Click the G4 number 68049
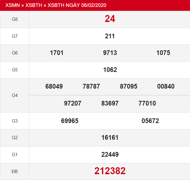Viewport: 190px width, 180px height. (54, 86)
